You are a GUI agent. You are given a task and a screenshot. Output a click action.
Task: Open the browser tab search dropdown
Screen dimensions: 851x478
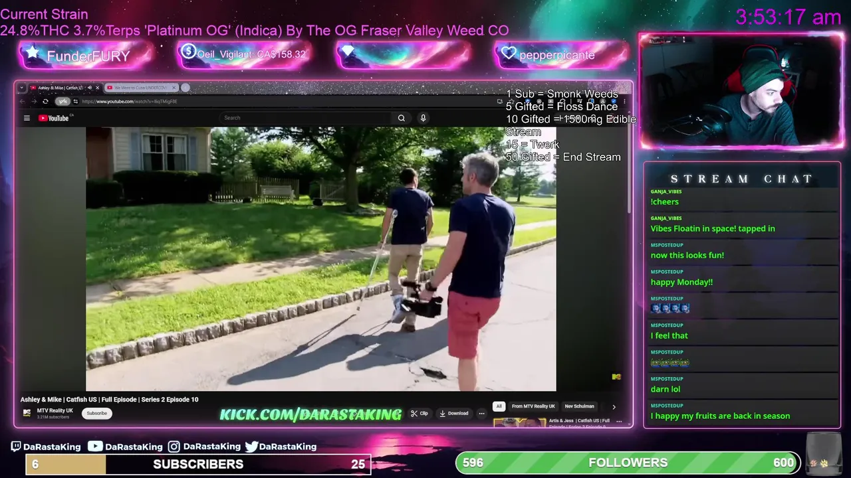click(x=22, y=88)
